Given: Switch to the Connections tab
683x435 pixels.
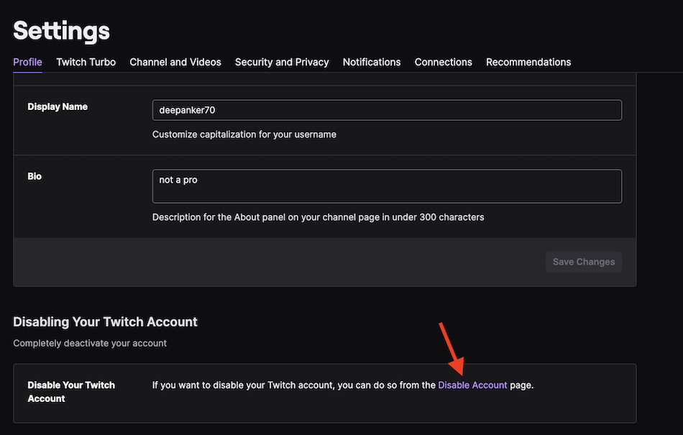Looking at the screenshot, I should tap(443, 62).
